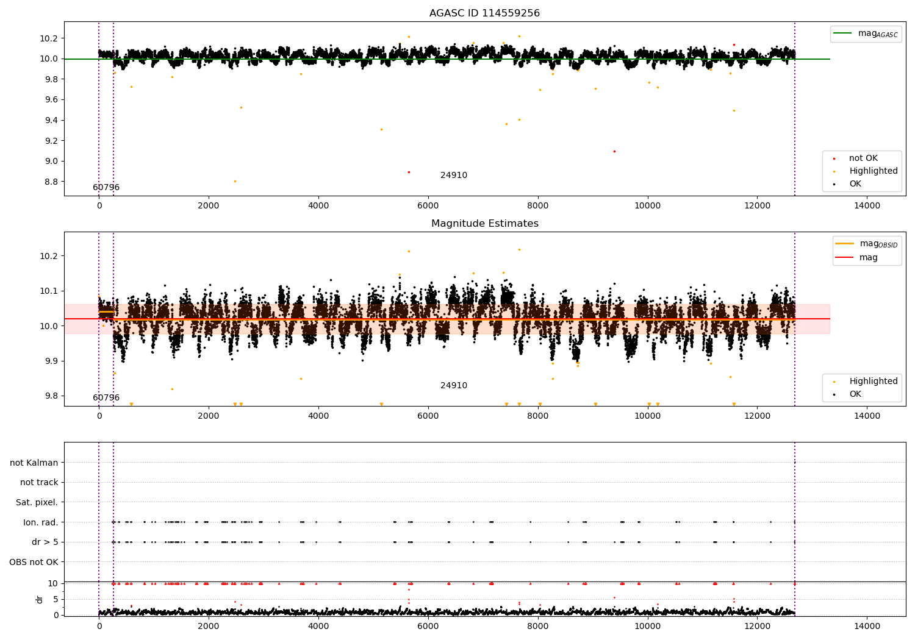
Task: Select the 'Sat. pixel.' row label
Action: click(x=37, y=502)
